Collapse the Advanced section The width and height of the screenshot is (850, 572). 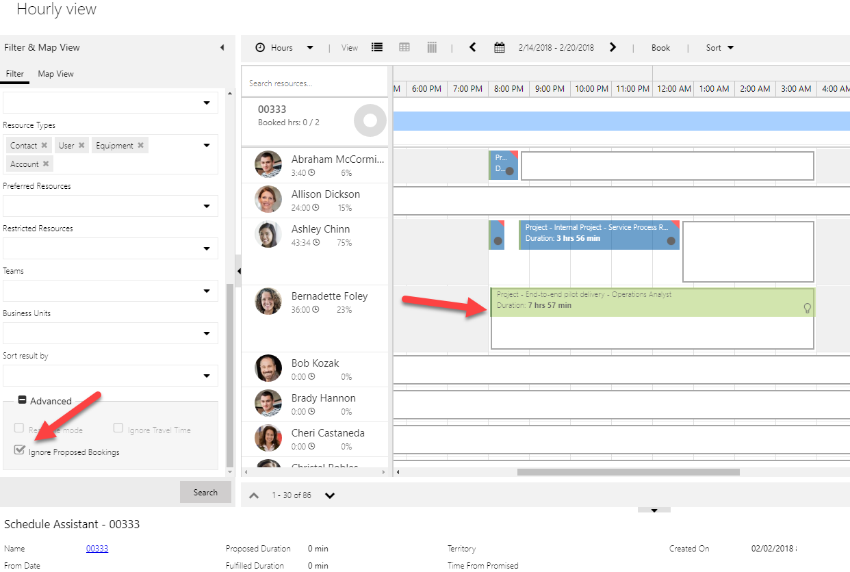[23, 401]
